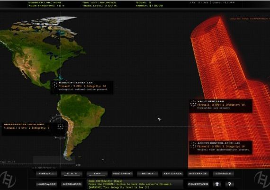Click the Access-Control.Xenti.lan server name
This screenshot has height=190, width=270.
219,143
